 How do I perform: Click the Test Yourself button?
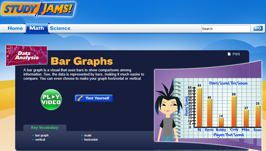coord(94,98)
